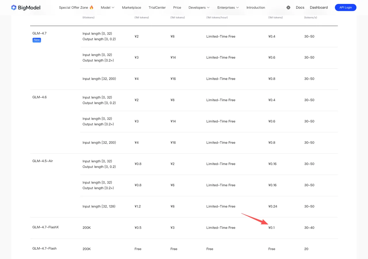This screenshot has height=259, width=368.
Task: Open the globe language selector
Action: [x=288, y=7]
